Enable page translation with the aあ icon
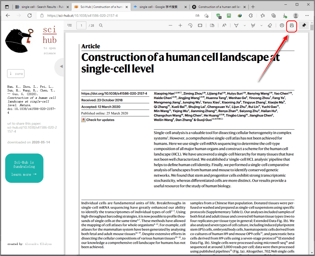Image resolution: width=315 pixels, height=256 pixels. [x=197, y=16]
